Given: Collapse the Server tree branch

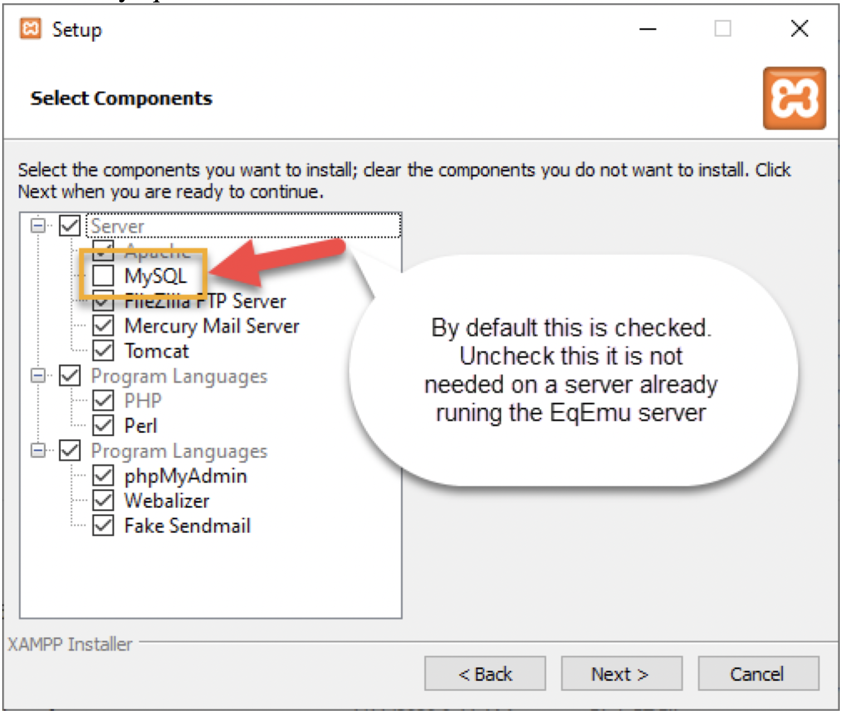Looking at the screenshot, I should click(37, 226).
